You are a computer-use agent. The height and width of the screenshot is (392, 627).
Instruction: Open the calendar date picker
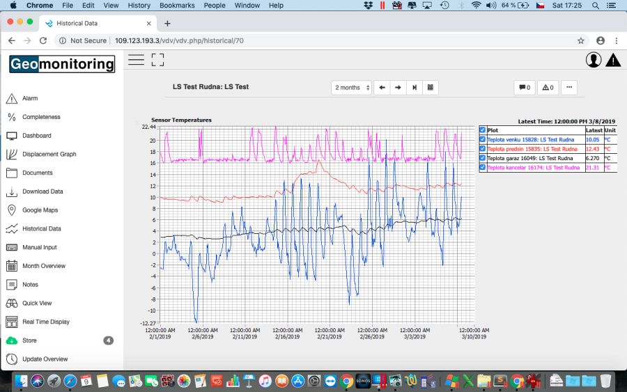pos(431,88)
